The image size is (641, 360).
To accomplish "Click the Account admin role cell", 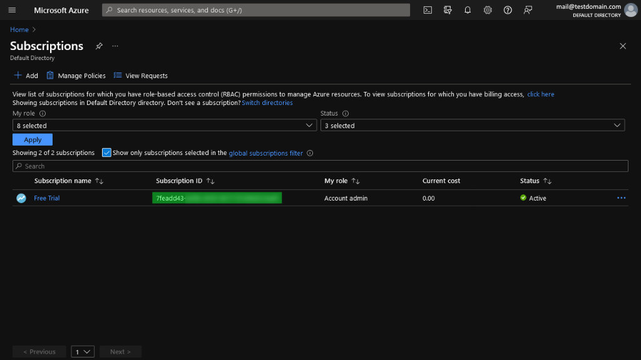I will point(346,198).
